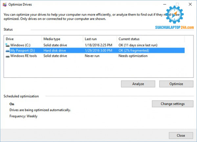197x142 pixels.
Task: Sort by the Drive column header
Action: (x=23, y=39)
